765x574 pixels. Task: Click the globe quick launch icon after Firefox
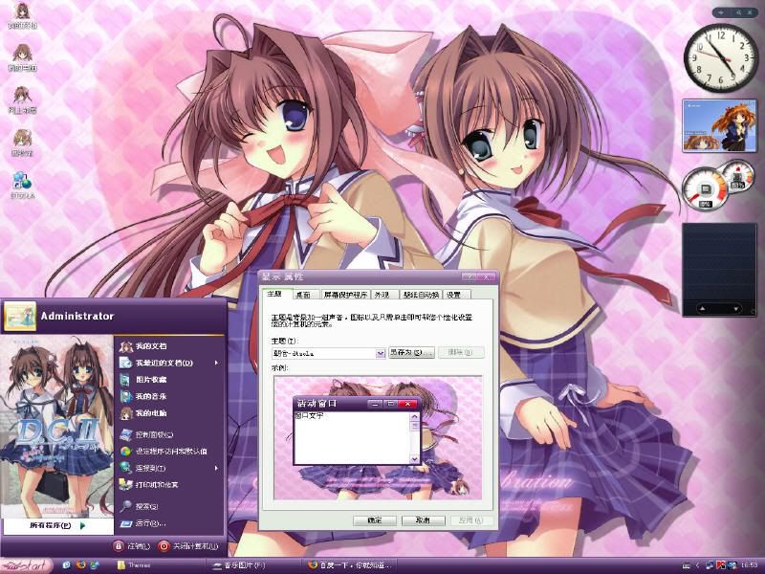click(94, 565)
